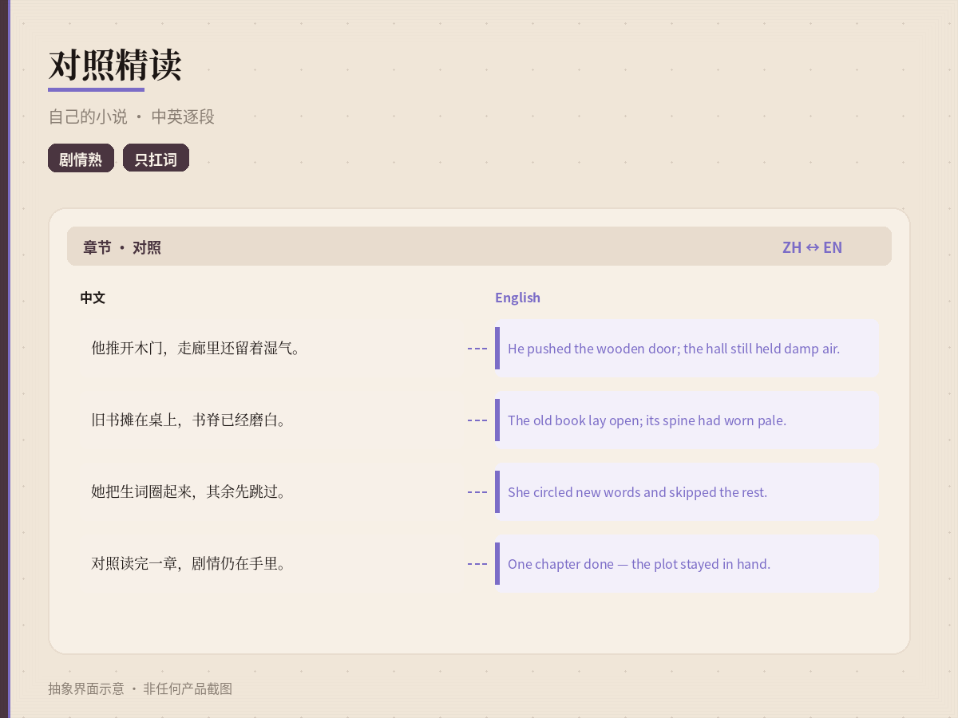The width and height of the screenshot is (958, 718).
Task: Select the sentence 对照读完一章，剧情仍在手里。
Action: [189, 563]
